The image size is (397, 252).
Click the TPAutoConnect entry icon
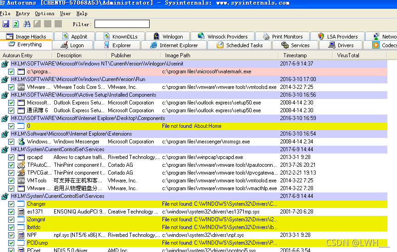(21, 165)
